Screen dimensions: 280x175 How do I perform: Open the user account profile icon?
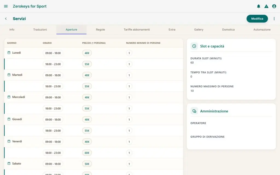coord(274,6)
